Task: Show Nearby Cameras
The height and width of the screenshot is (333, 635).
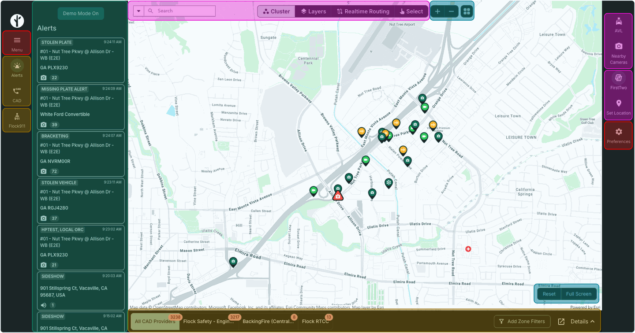Action: 619,53
